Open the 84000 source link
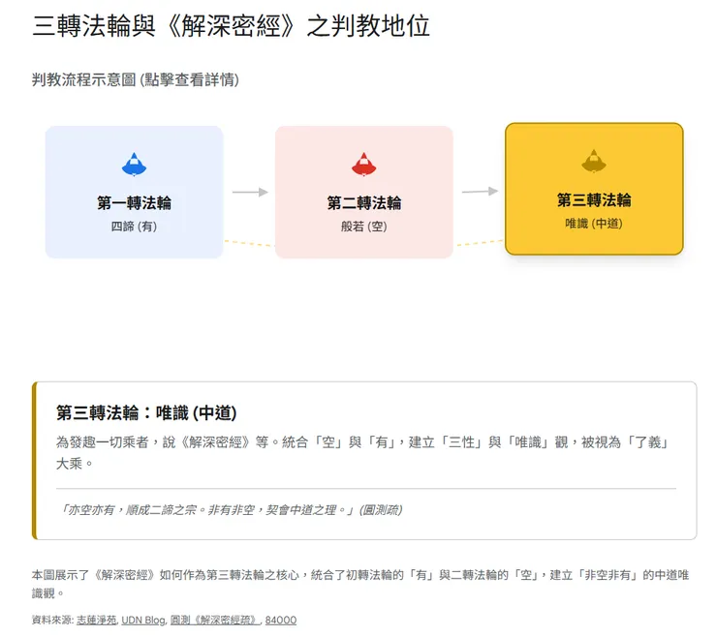 coord(281,621)
